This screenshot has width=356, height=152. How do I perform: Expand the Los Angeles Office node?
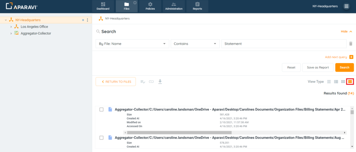[x=11, y=27]
